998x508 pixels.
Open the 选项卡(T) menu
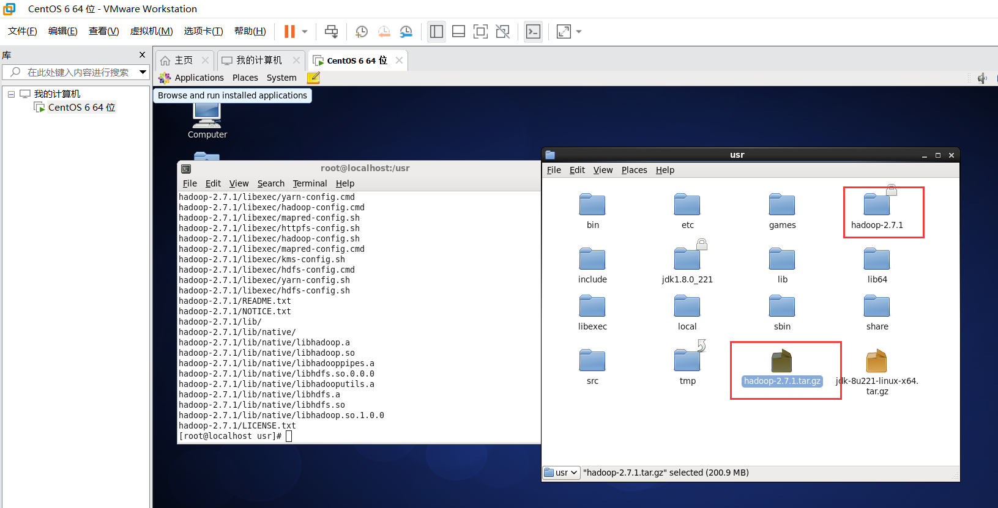[x=203, y=31]
